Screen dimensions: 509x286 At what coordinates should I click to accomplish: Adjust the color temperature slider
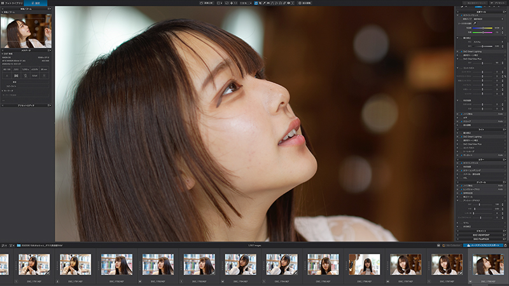coord(482,28)
